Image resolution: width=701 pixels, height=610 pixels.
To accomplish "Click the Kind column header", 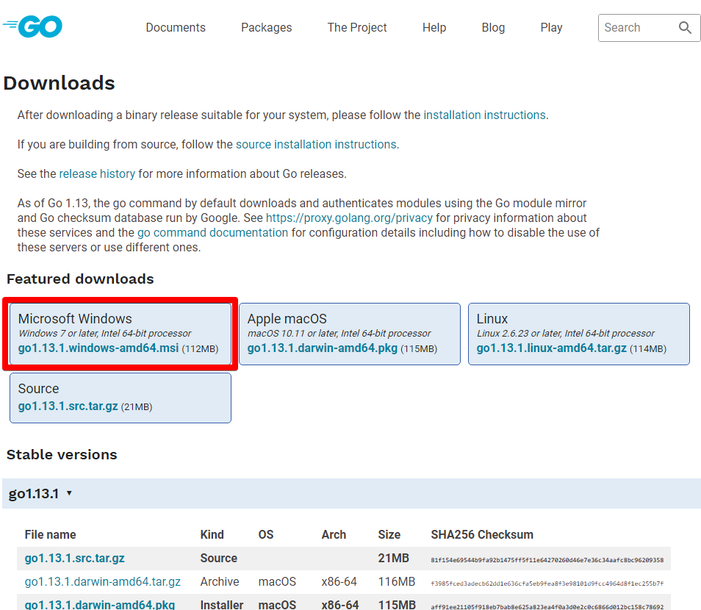I will pos(212,534).
